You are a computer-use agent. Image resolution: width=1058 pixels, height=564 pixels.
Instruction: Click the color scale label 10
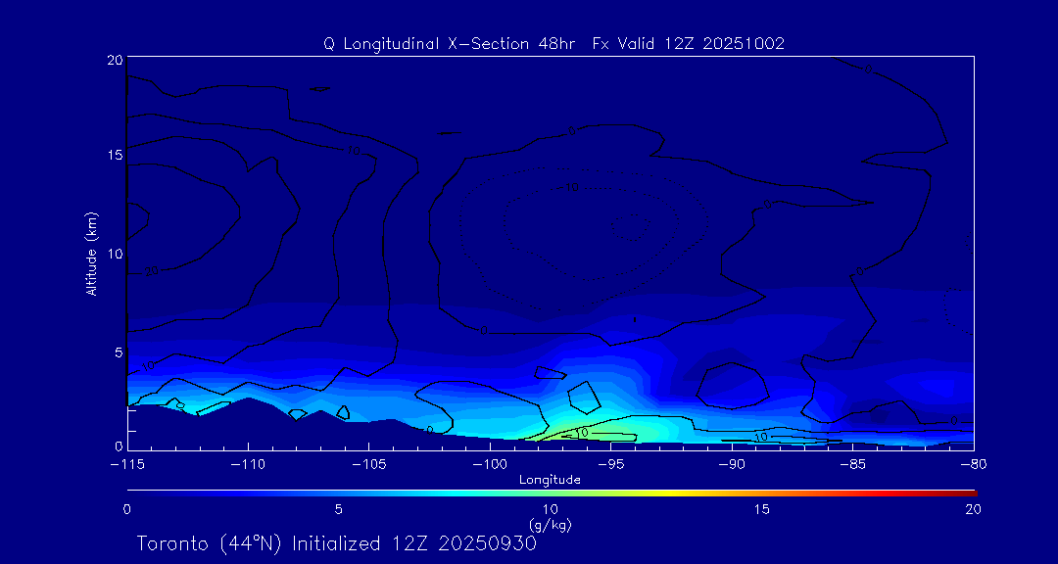[x=550, y=509]
